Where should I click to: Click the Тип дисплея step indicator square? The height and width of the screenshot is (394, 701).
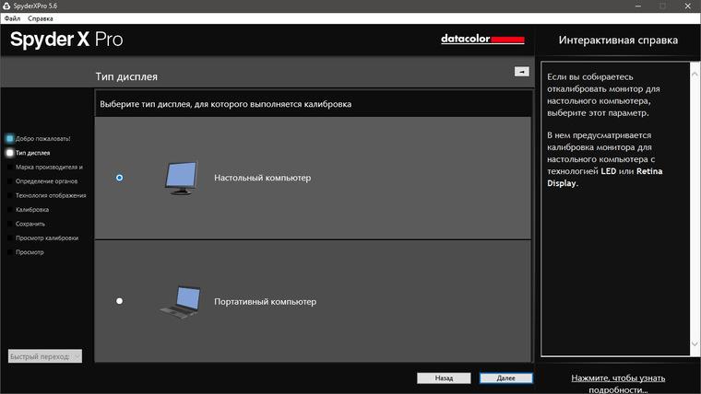click(9, 153)
